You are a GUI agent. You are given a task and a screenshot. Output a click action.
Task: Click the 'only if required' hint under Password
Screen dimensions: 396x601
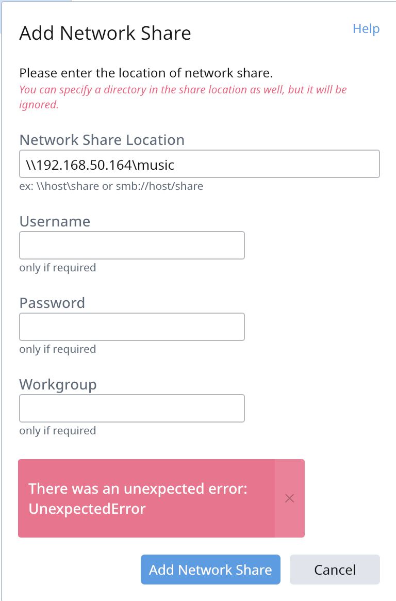click(57, 349)
